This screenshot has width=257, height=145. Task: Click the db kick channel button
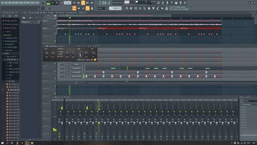pyautogui.click(x=76, y=68)
